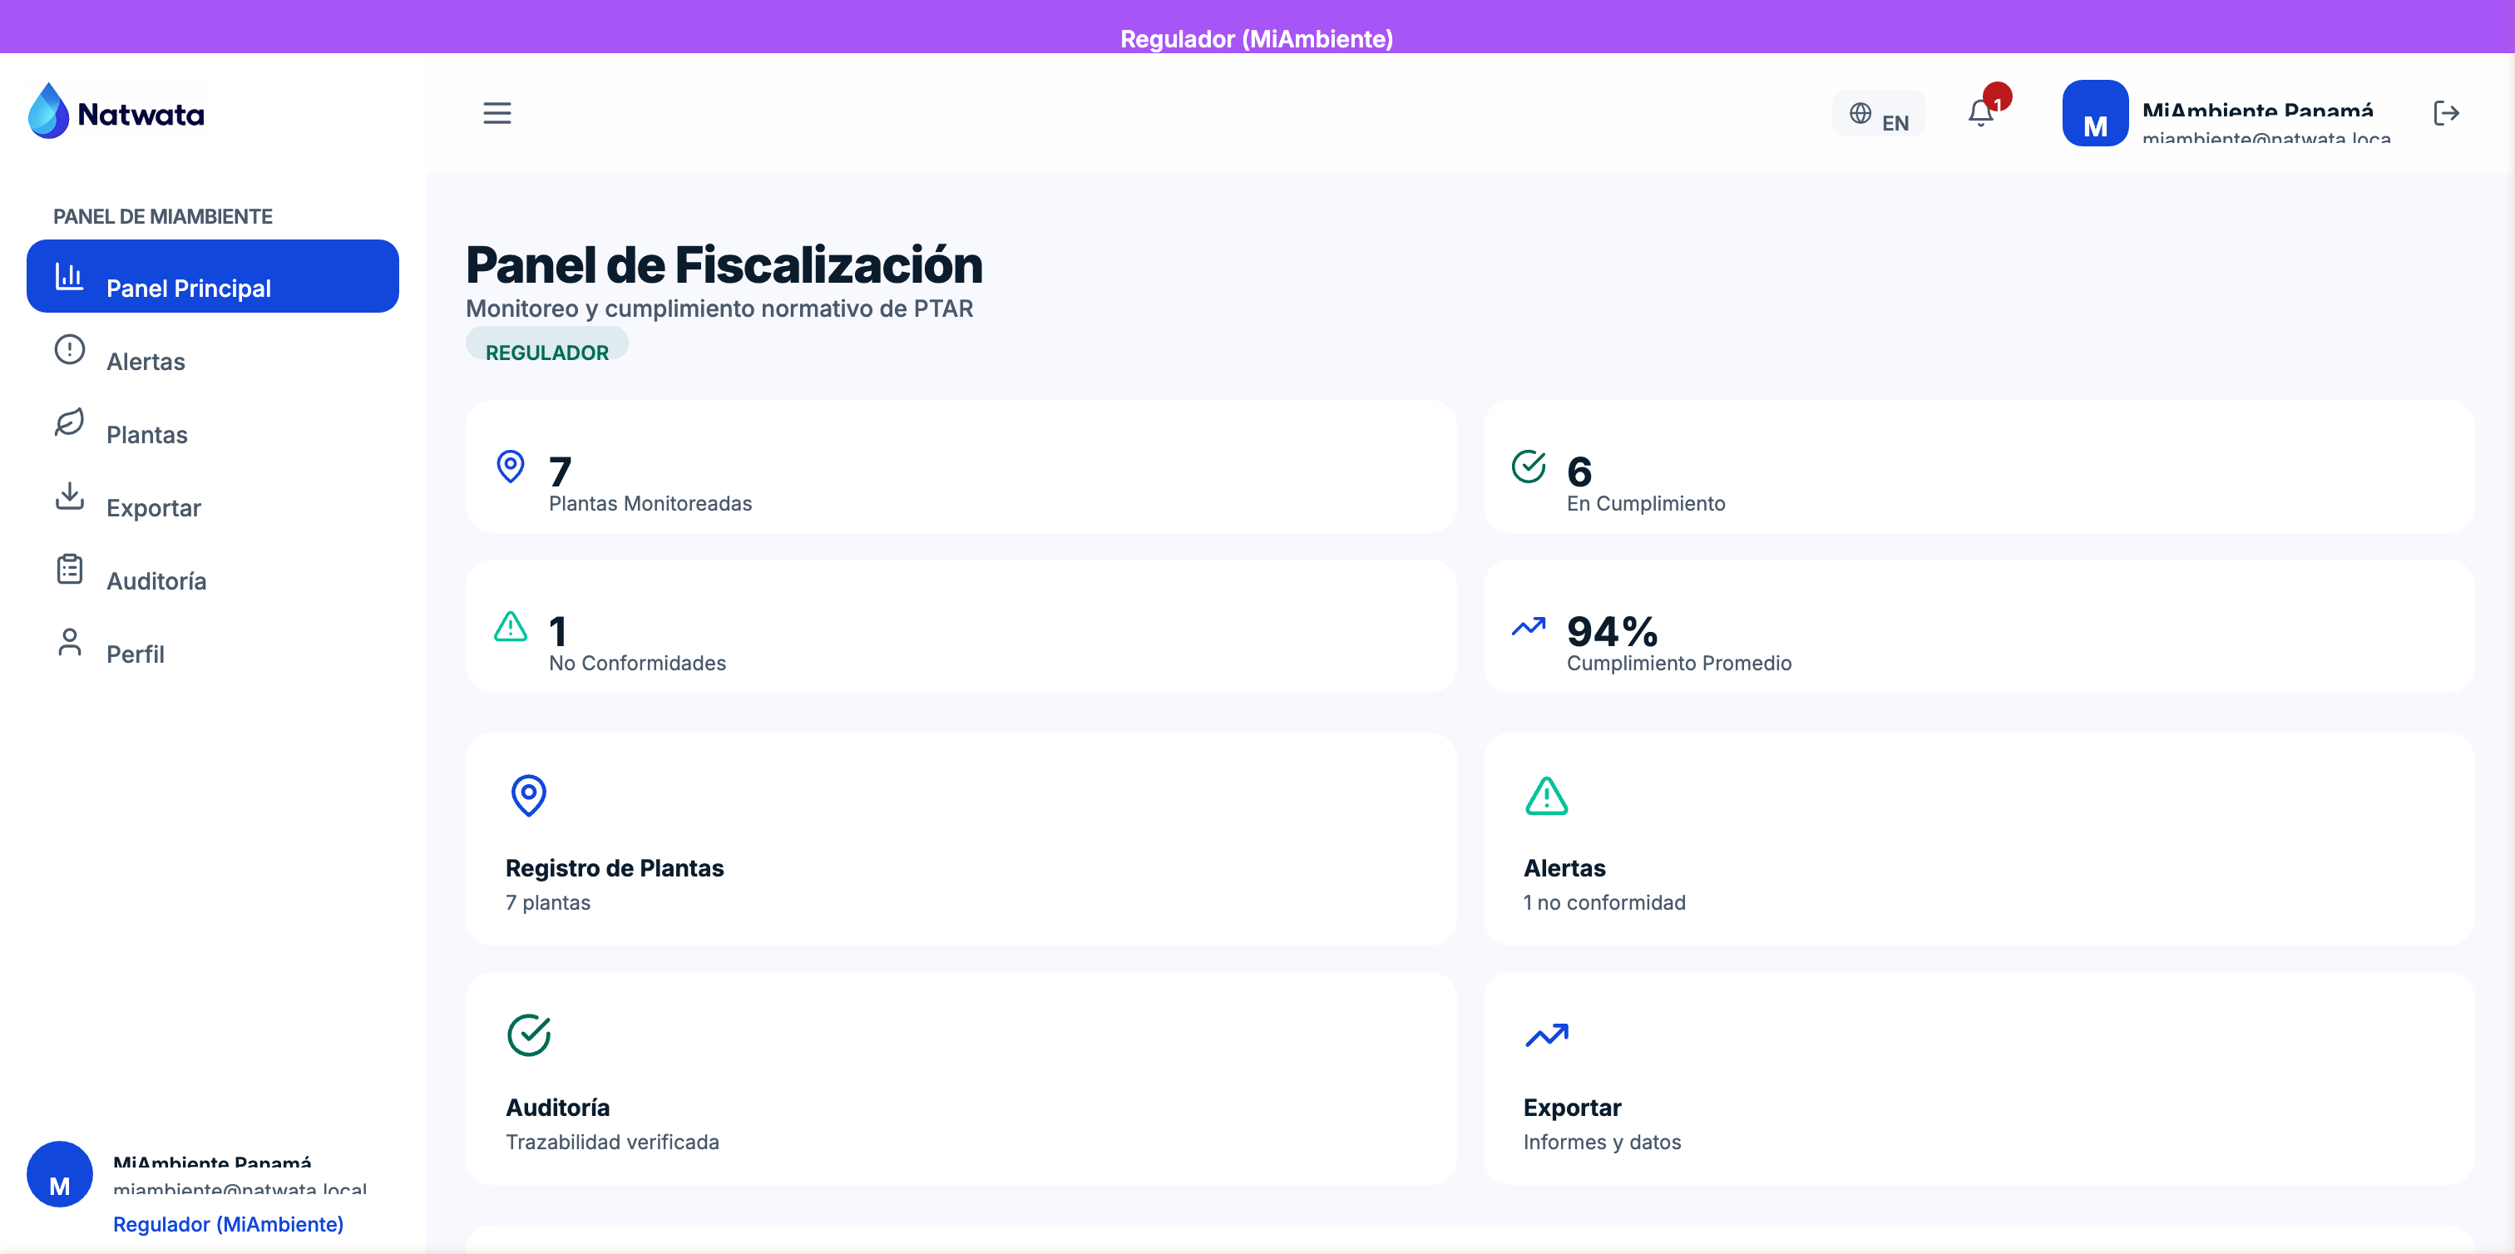This screenshot has width=2515, height=1254.
Task: Click the blue M avatar in header
Action: (2094, 114)
